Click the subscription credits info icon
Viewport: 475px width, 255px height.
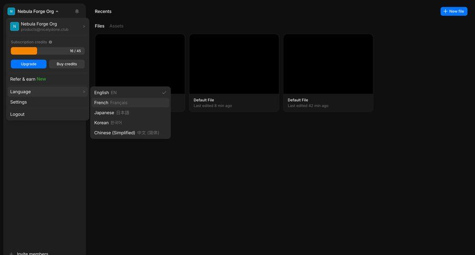[x=51, y=42]
